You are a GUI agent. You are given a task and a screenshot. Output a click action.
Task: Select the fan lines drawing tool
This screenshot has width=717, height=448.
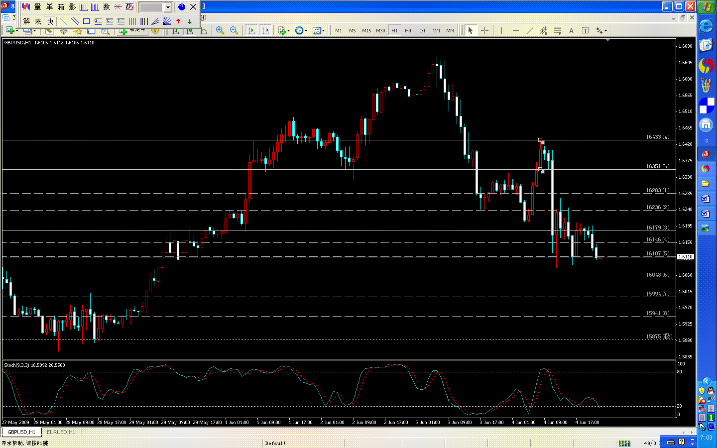(167, 21)
